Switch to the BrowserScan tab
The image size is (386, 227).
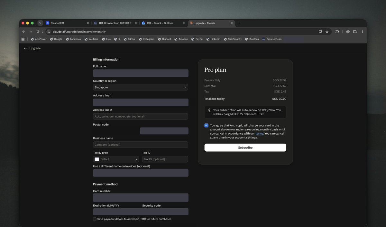[115, 23]
